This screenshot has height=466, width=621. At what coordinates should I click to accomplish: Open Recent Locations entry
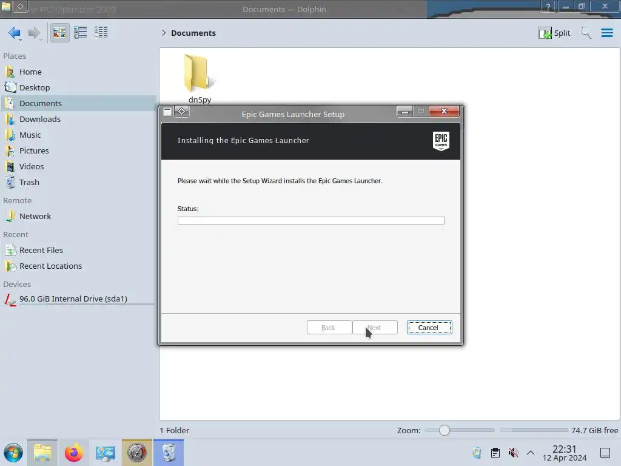point(78,266)
